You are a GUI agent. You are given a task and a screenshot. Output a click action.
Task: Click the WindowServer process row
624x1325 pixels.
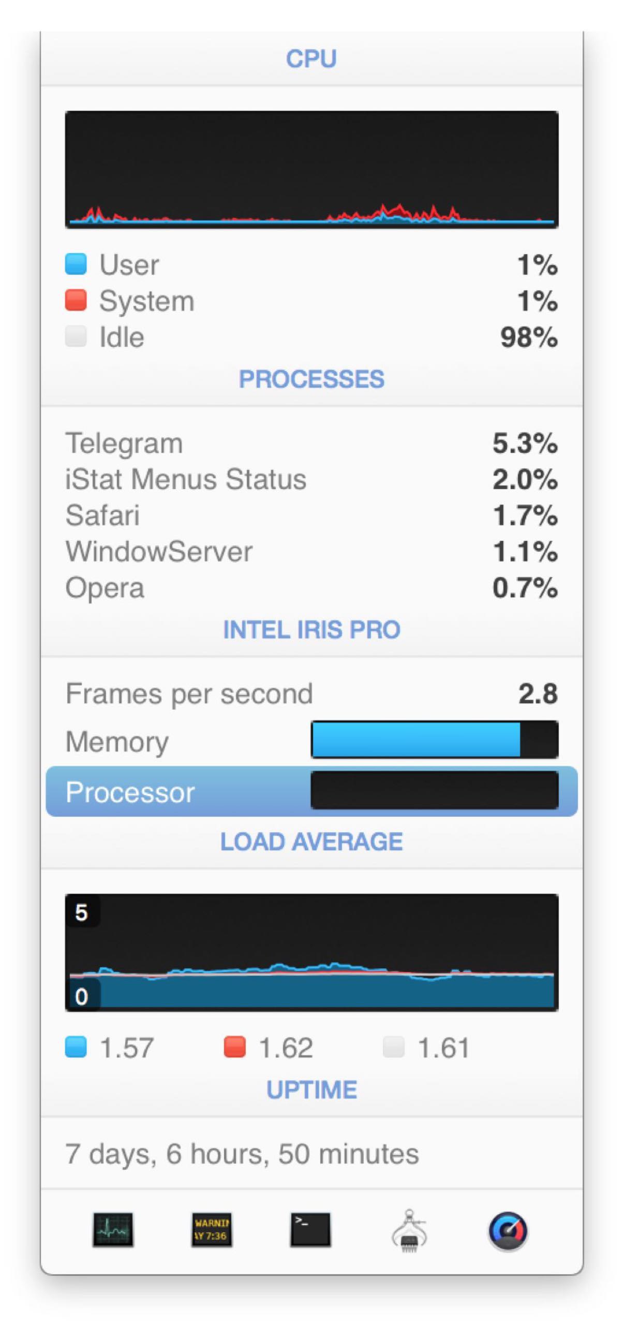[x=311, y=552]
